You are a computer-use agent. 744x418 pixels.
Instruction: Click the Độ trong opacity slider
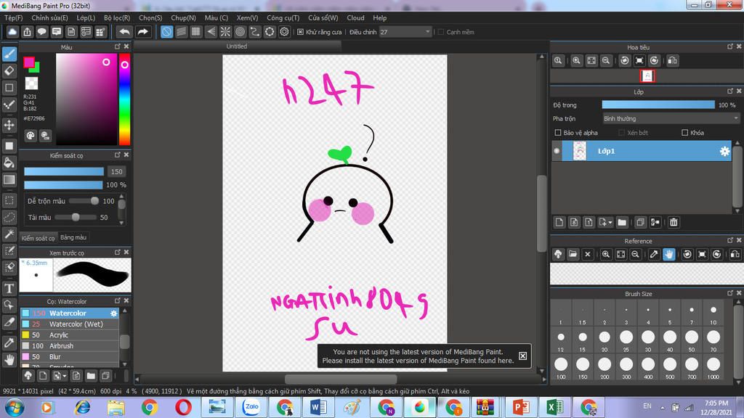[658, 104]
